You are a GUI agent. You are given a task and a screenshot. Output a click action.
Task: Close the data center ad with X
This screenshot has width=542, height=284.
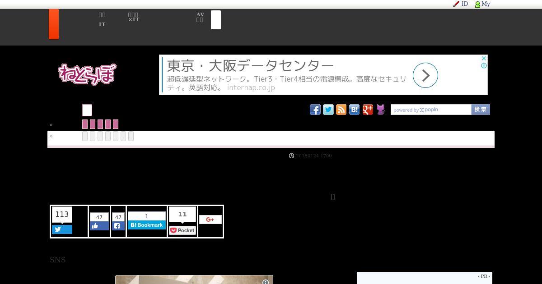click(x=484, y=59)
